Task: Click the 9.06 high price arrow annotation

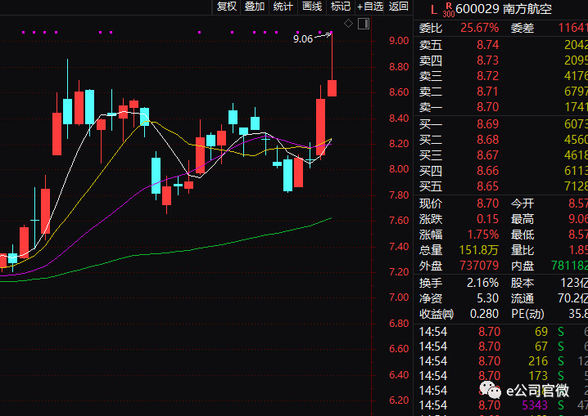Action: pos(312,38)
